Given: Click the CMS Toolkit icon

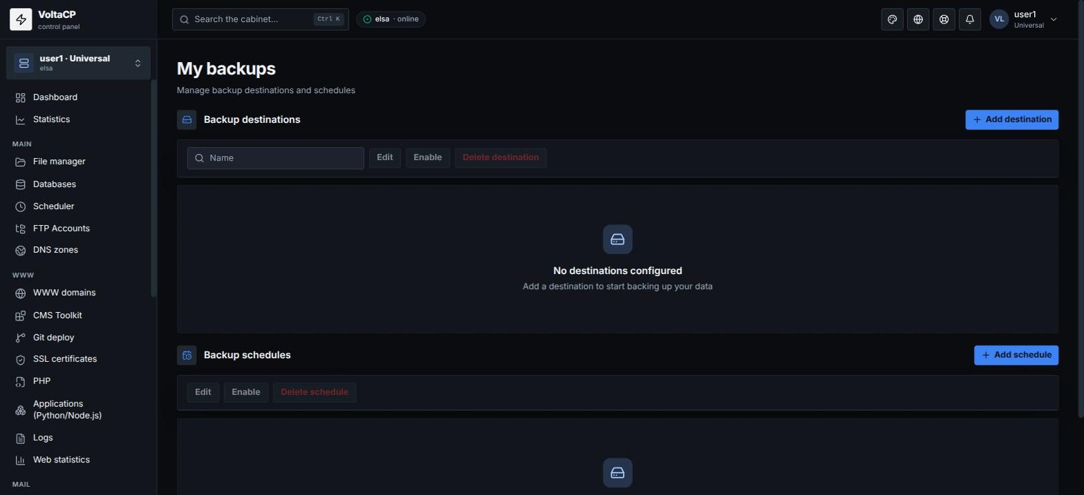Looking at the screenshot, I should 21,316.
